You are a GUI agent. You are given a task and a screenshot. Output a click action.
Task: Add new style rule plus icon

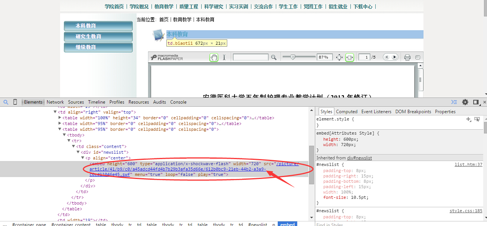pos(469,119)
